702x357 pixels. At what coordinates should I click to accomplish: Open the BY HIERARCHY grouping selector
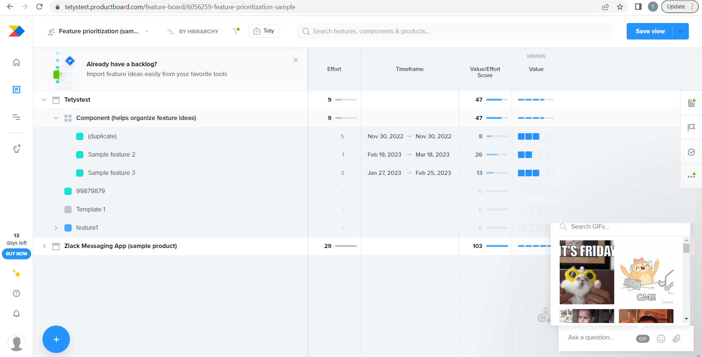193,31
